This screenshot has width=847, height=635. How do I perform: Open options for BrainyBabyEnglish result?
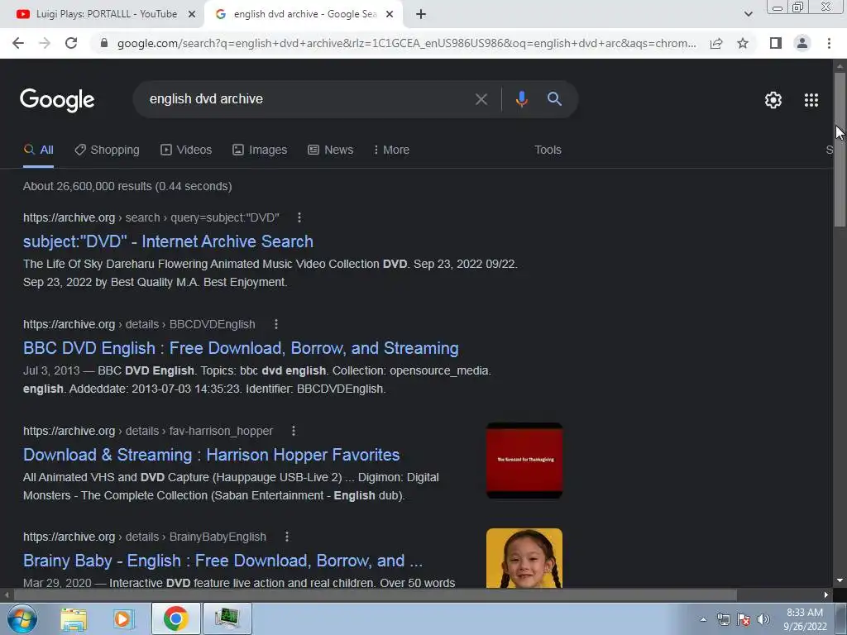(287, 537)
